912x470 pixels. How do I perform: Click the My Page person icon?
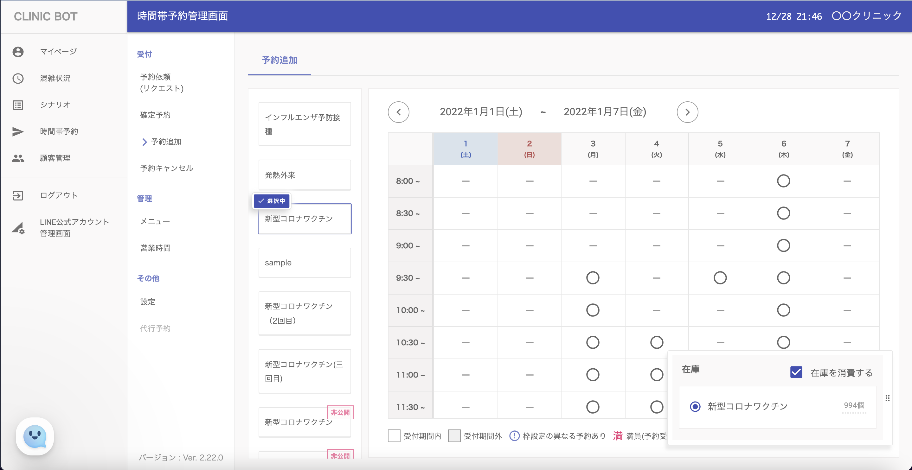(18, 52)
